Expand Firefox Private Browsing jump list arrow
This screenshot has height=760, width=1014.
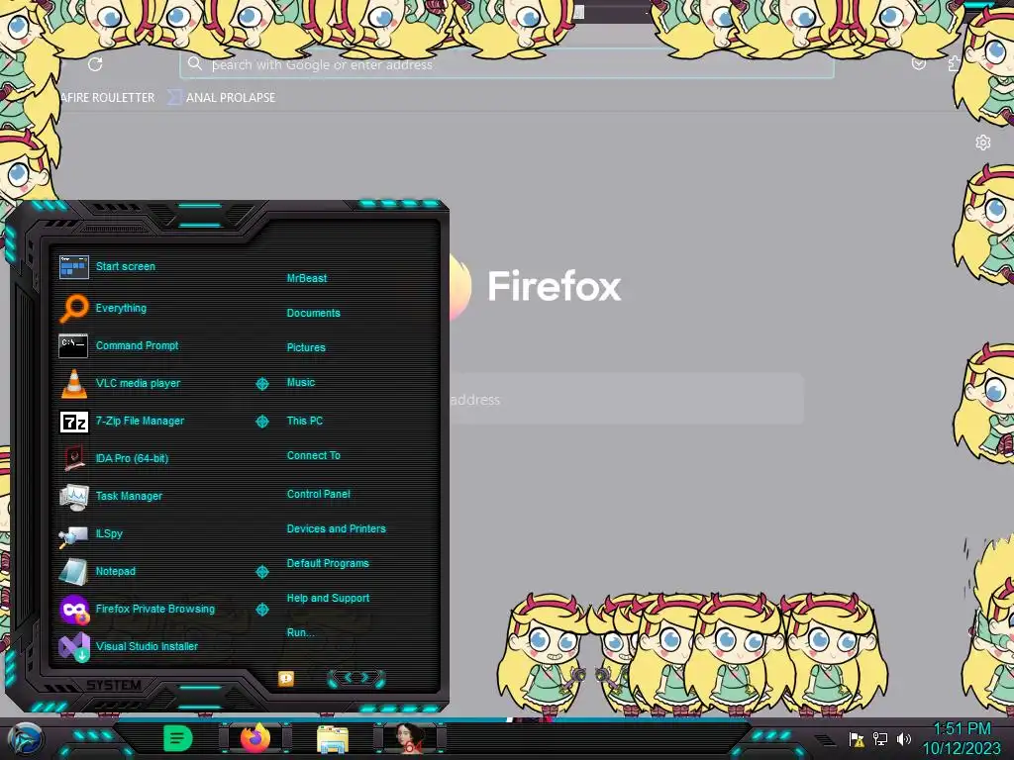coord(261,610)
